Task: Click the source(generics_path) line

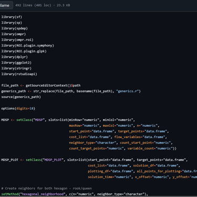Action: pyautogui.click(x=21, y=97)
